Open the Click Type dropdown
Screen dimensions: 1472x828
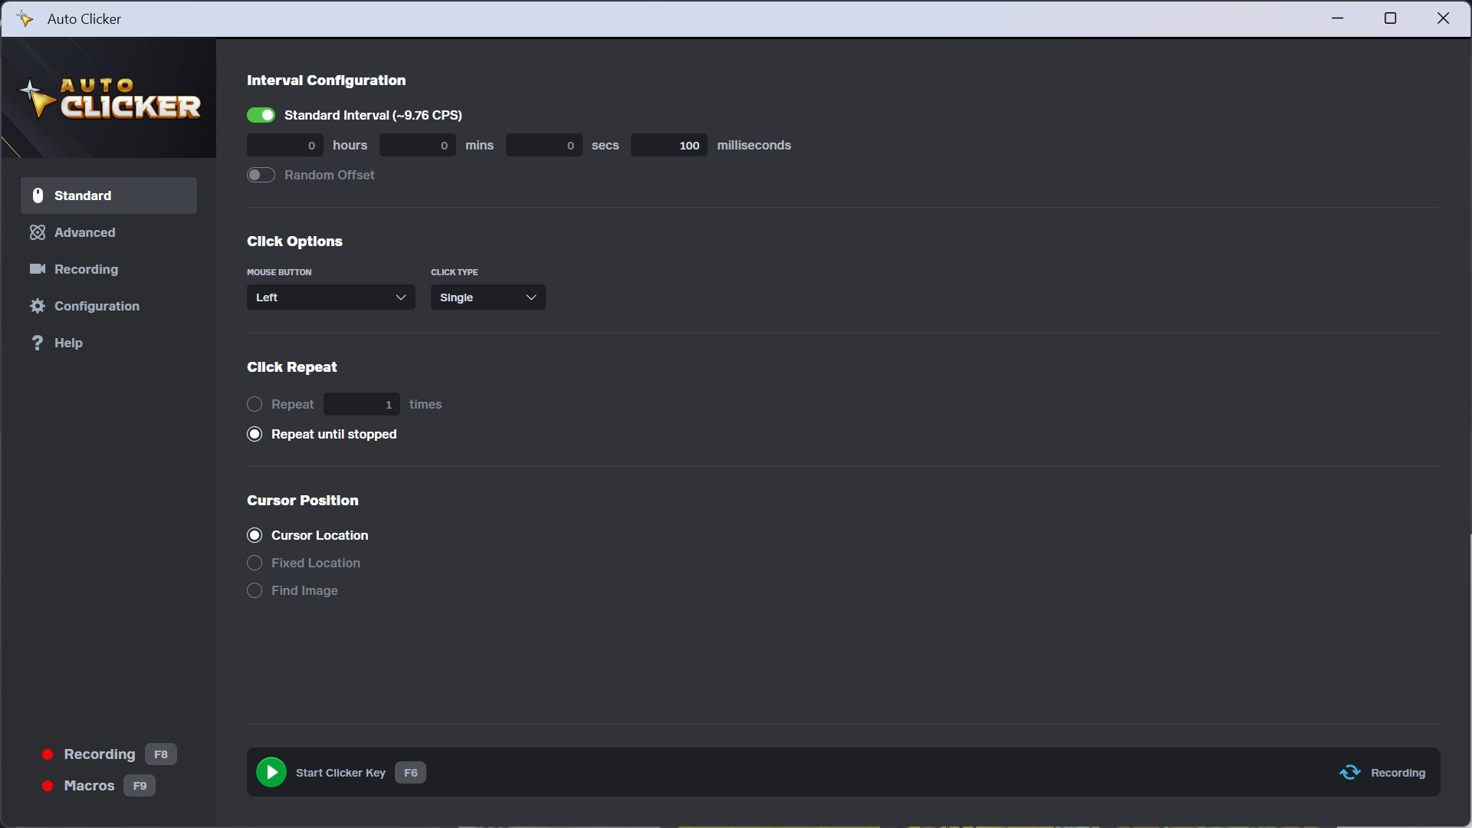[x=488, y=297]
